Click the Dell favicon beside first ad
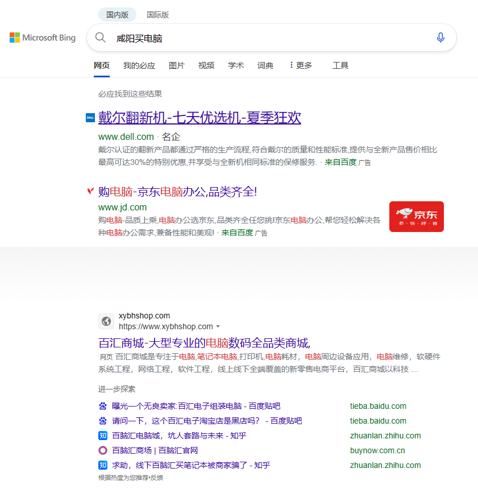The height and width of the screenshot is (489, 478). pyautogui.click(x=90, y=118)
